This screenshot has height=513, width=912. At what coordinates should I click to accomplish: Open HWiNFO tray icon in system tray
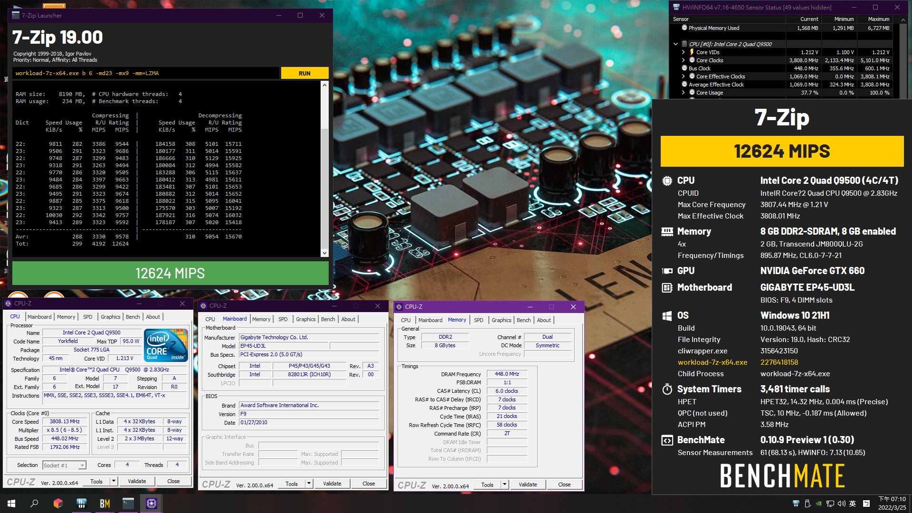pyautogui.click(x=796, y=503)
